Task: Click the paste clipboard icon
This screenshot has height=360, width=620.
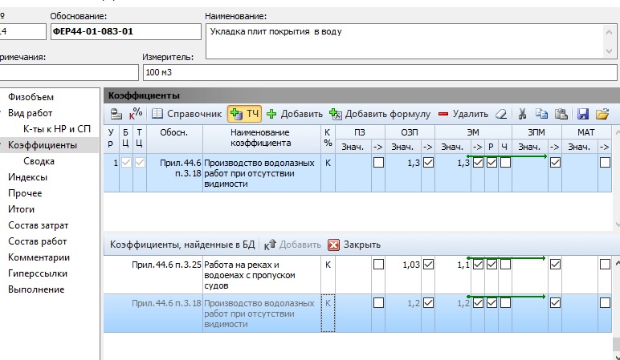Action: coord(561,114)
